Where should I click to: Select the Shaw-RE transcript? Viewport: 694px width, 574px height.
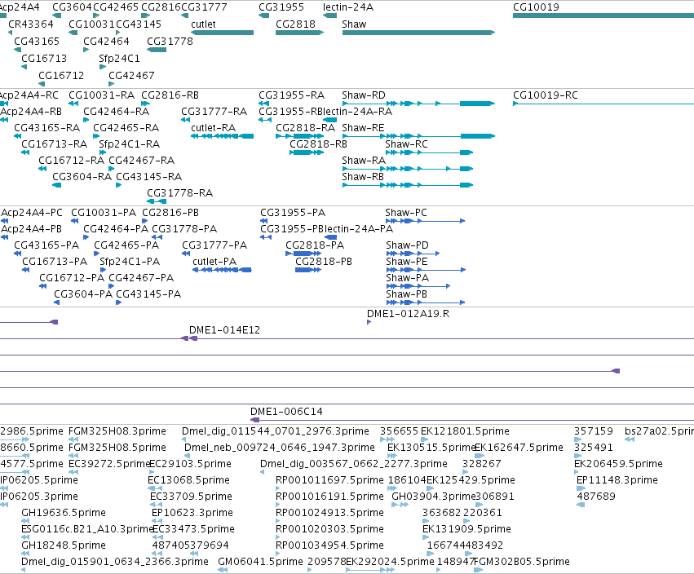(418, 136)
